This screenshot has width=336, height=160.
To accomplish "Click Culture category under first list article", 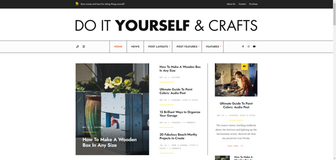I will pyautogui.click(x=176, y=77).
